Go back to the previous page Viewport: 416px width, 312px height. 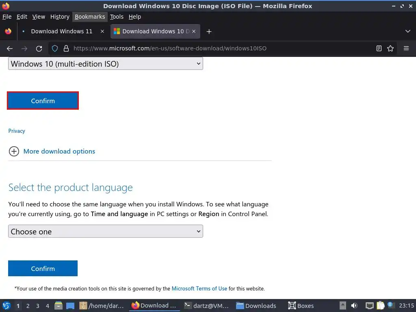coord(10,49)
